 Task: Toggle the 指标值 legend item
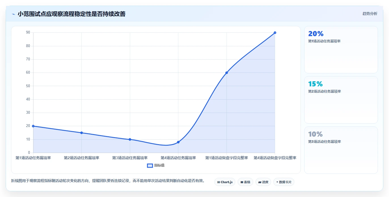[156, 165]
